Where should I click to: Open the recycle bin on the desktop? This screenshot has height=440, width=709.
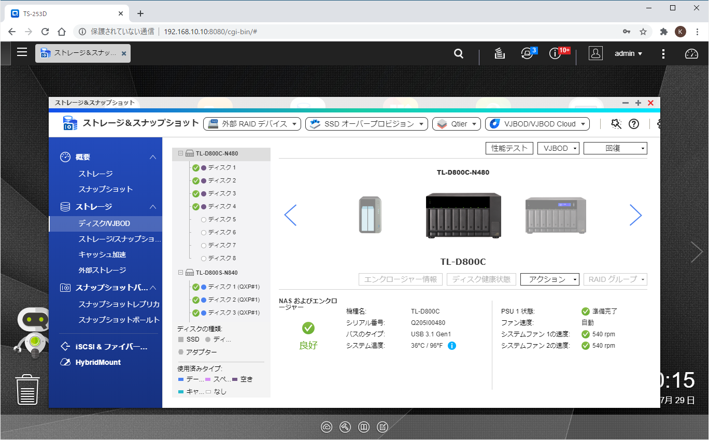click(27, 390)
